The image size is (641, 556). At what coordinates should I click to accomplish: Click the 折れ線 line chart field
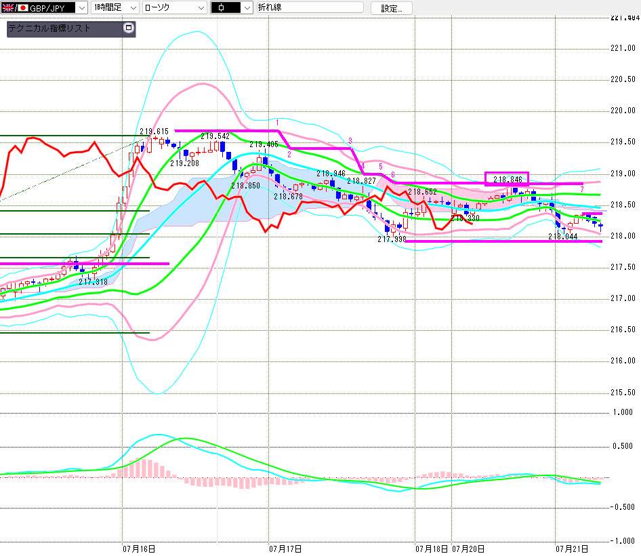click(x=310, y=7)
